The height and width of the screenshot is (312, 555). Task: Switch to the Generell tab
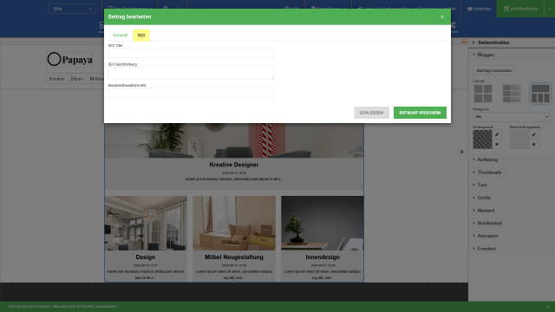120,36
